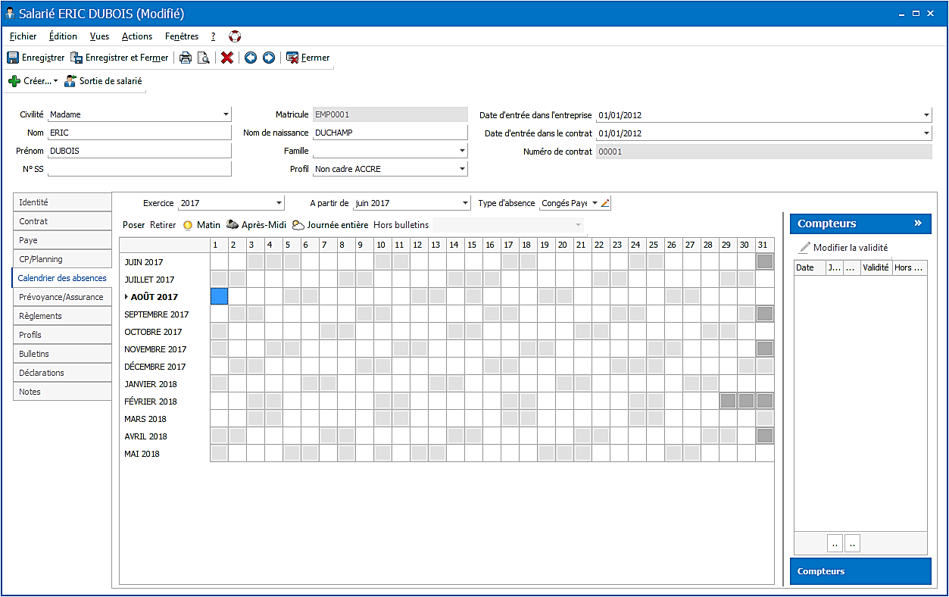Click the Nom input field
This screenshot has height=597, width=949.
tap(139, 133)
